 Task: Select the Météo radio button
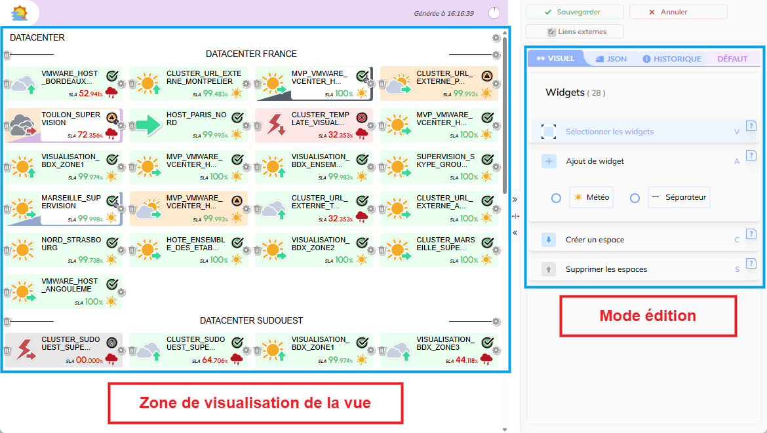[x=556, y=198]
